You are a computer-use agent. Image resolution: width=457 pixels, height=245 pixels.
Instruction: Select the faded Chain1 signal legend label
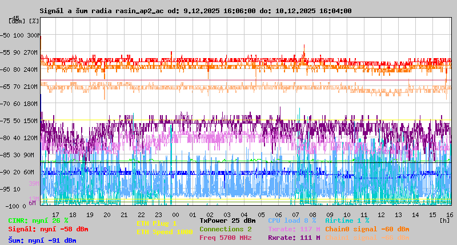367,238
